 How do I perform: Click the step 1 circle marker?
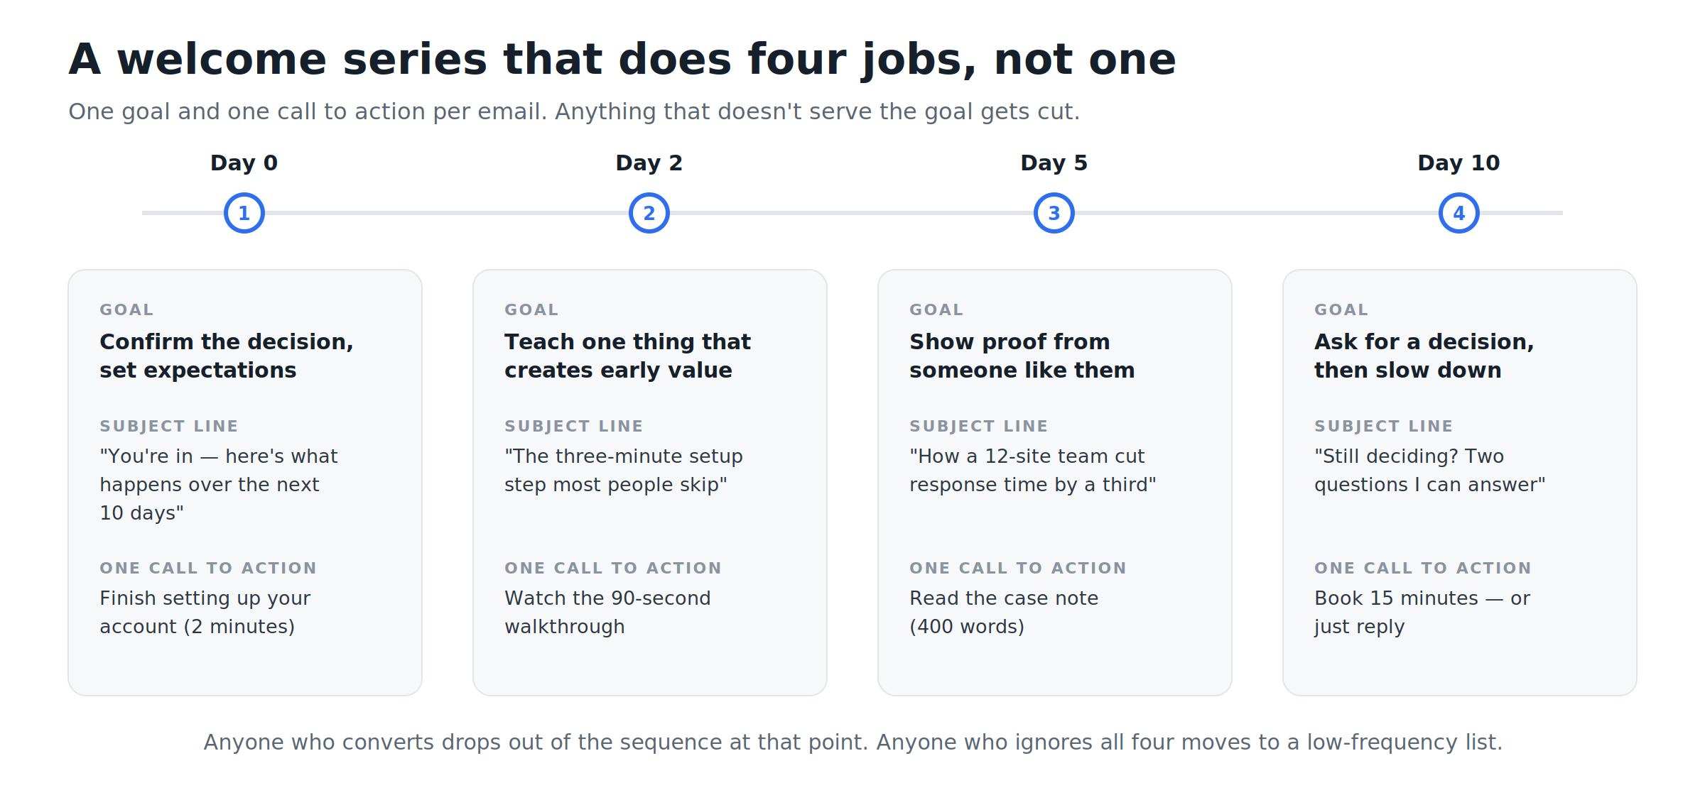pyautogui.click(x=244, y=213)
